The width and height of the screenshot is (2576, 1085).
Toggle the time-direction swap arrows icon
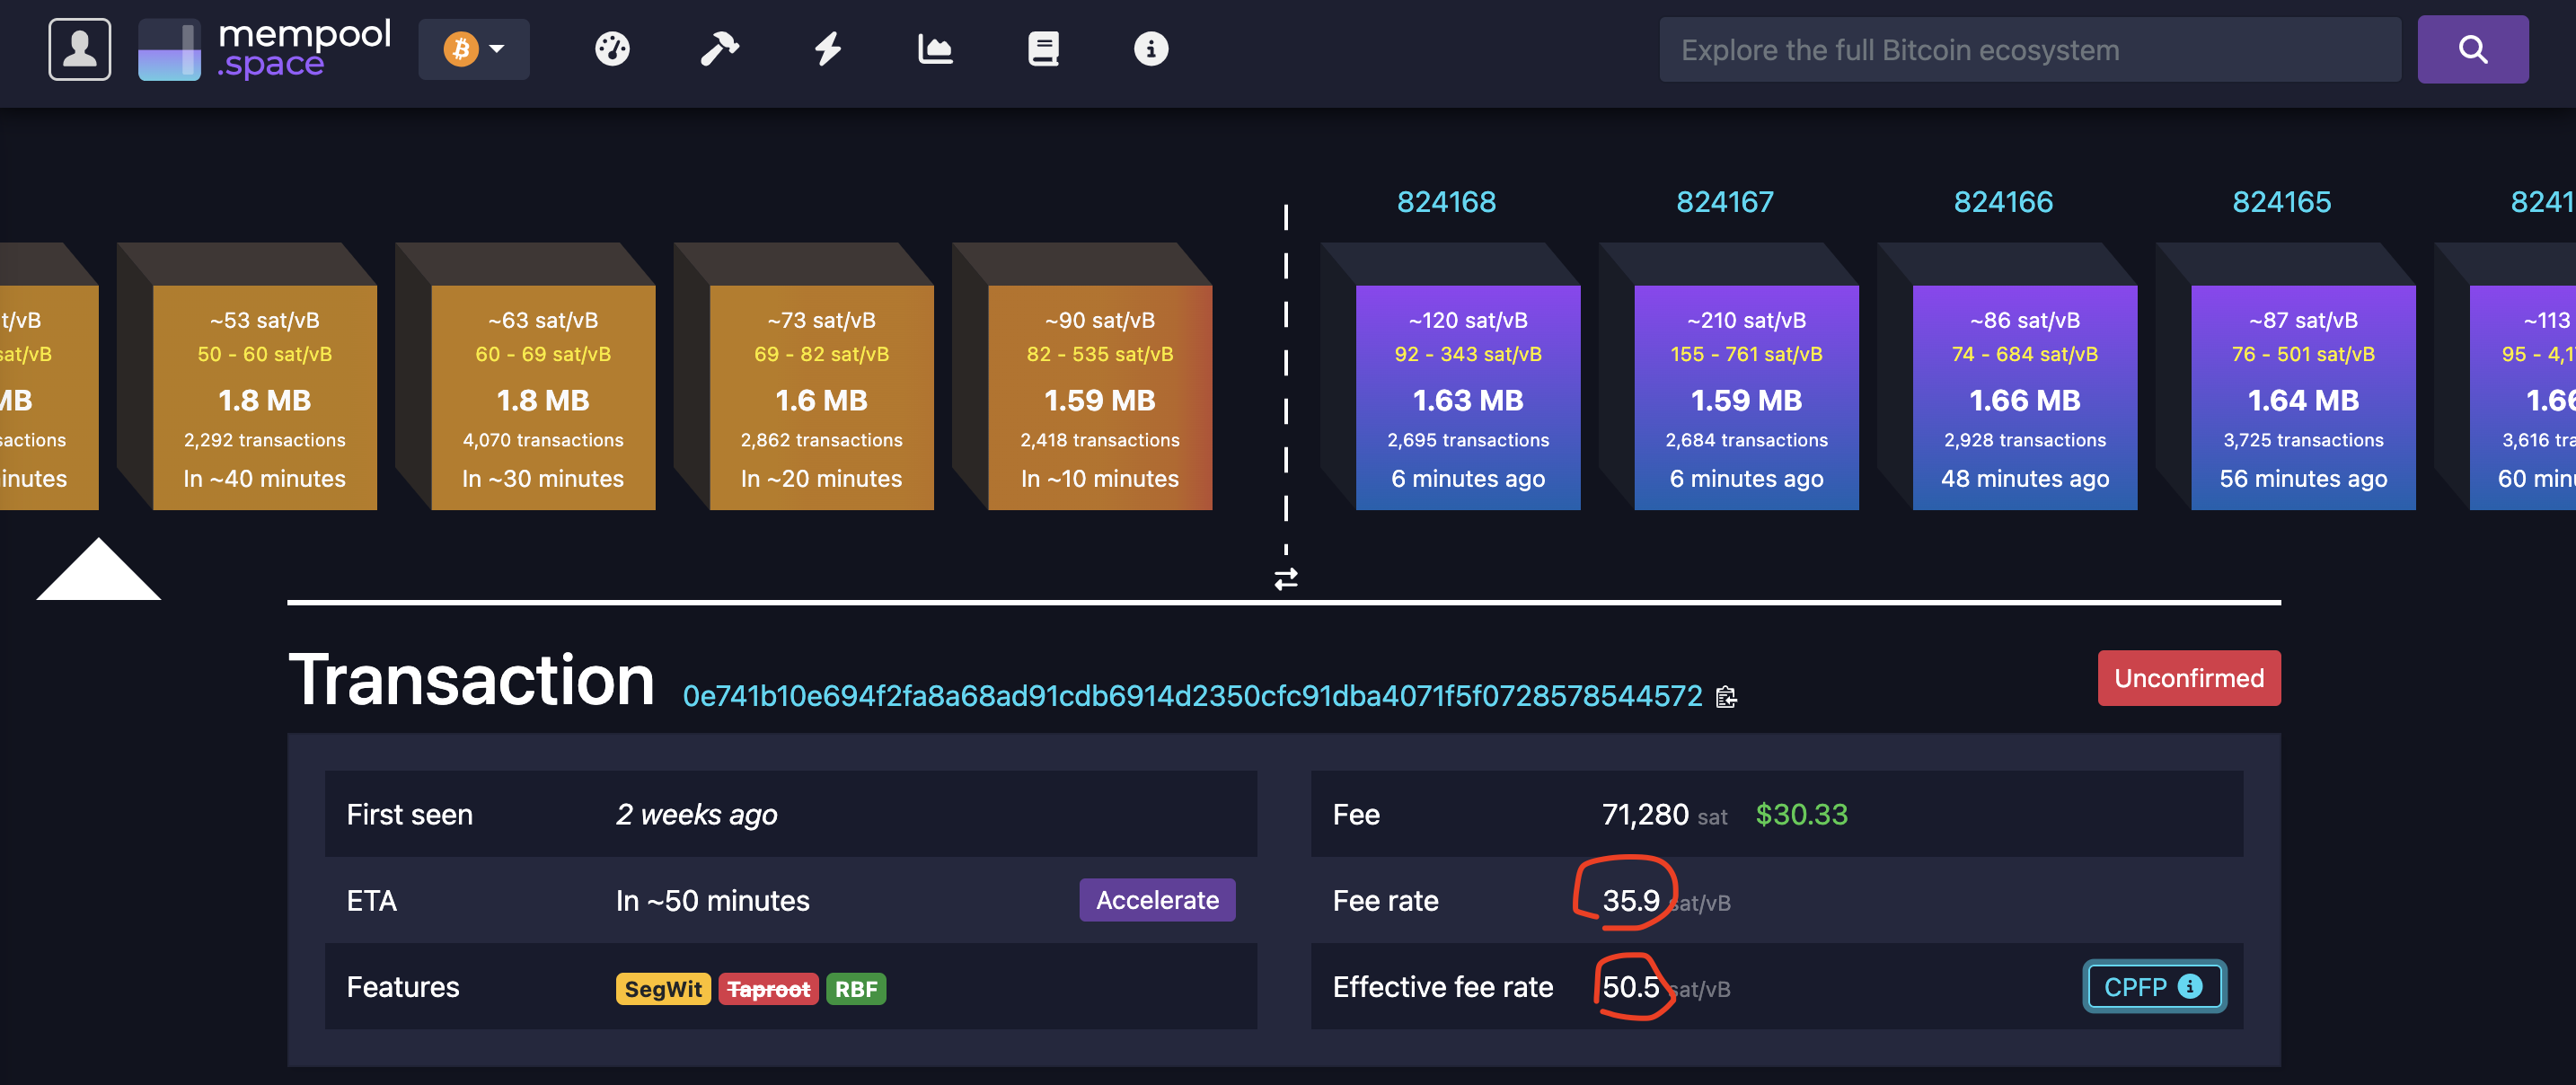(x=1286, y=579)
